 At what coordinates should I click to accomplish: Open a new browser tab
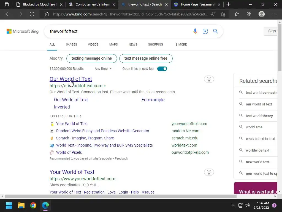228,4
